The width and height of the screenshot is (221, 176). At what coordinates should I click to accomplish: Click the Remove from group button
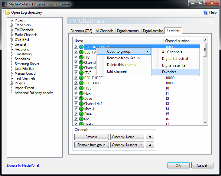(92, 145)
